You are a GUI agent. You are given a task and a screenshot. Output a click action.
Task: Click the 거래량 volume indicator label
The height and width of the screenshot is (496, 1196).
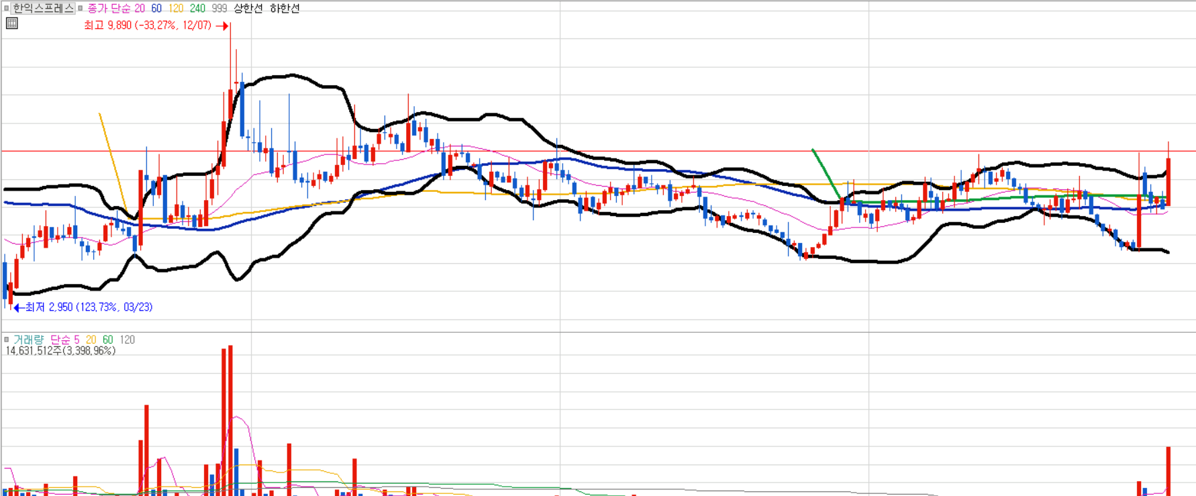click(x=28, y=340)
